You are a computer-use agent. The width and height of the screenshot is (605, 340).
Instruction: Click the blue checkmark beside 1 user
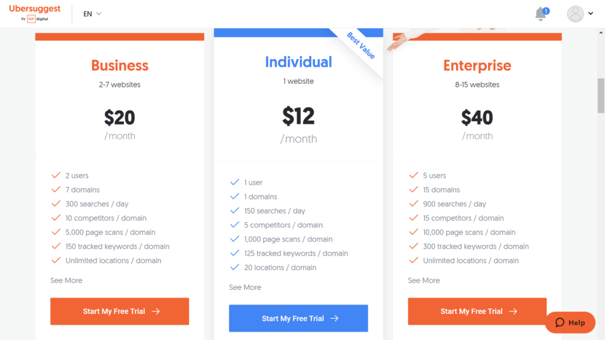235,182
